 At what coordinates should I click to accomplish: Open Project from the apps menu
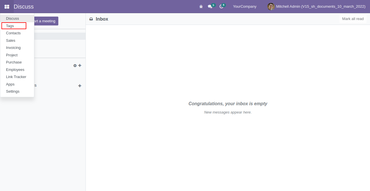point(17,55)
